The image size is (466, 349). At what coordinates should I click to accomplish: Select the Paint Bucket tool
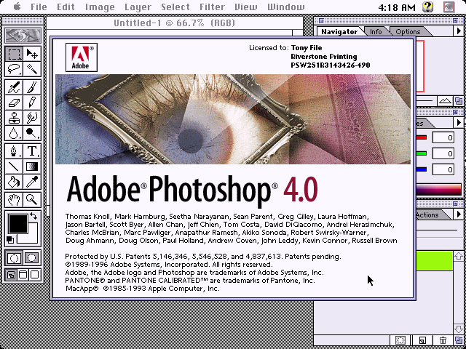tap(14, 181)
